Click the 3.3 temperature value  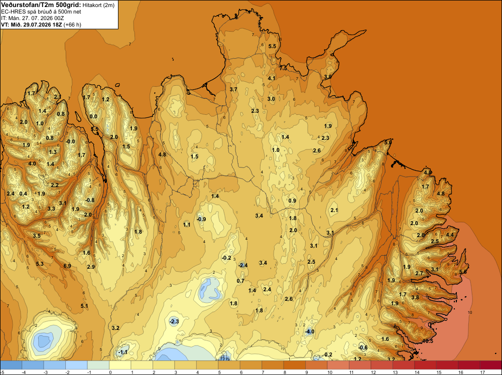click(x=51, y=209)
